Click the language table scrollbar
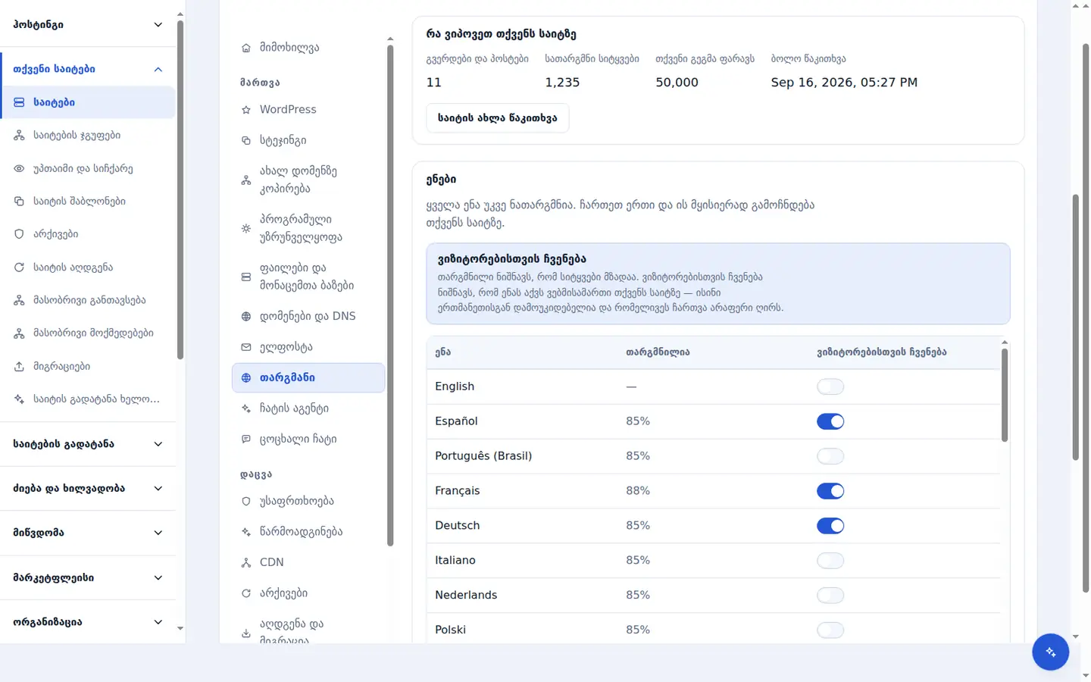1091x682 pixels. tap(1005, 395)
